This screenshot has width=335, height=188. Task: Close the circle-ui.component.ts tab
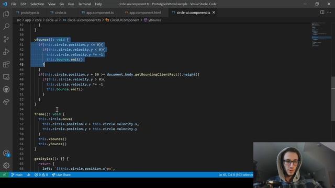pyautogui.click(x=214, y=13)
